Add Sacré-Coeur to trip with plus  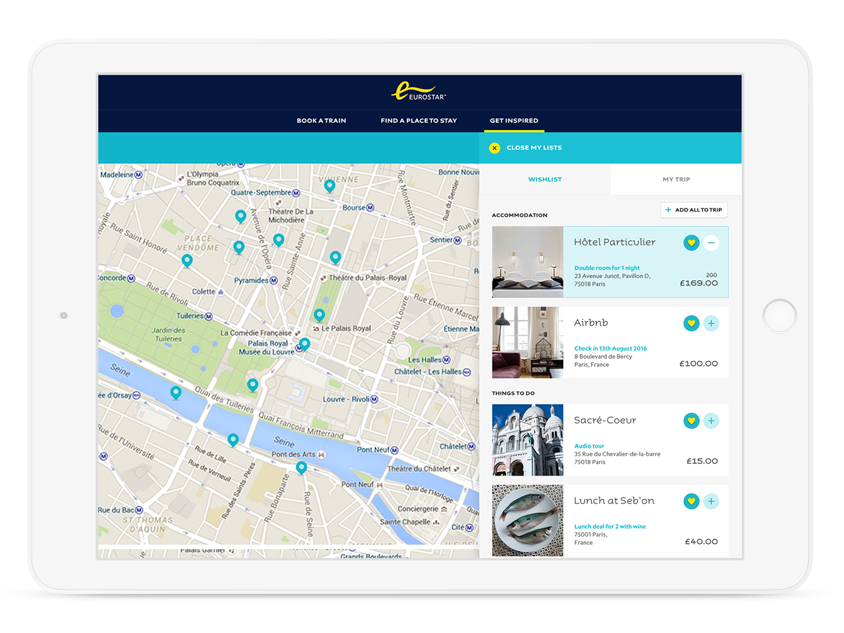tap(711, 421)
